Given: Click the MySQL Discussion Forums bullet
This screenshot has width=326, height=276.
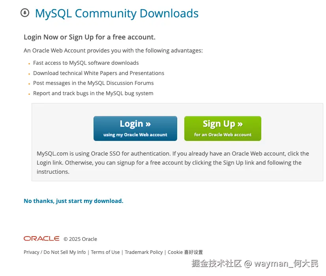Looking at the screenshot, I should (x=94, y=83).
